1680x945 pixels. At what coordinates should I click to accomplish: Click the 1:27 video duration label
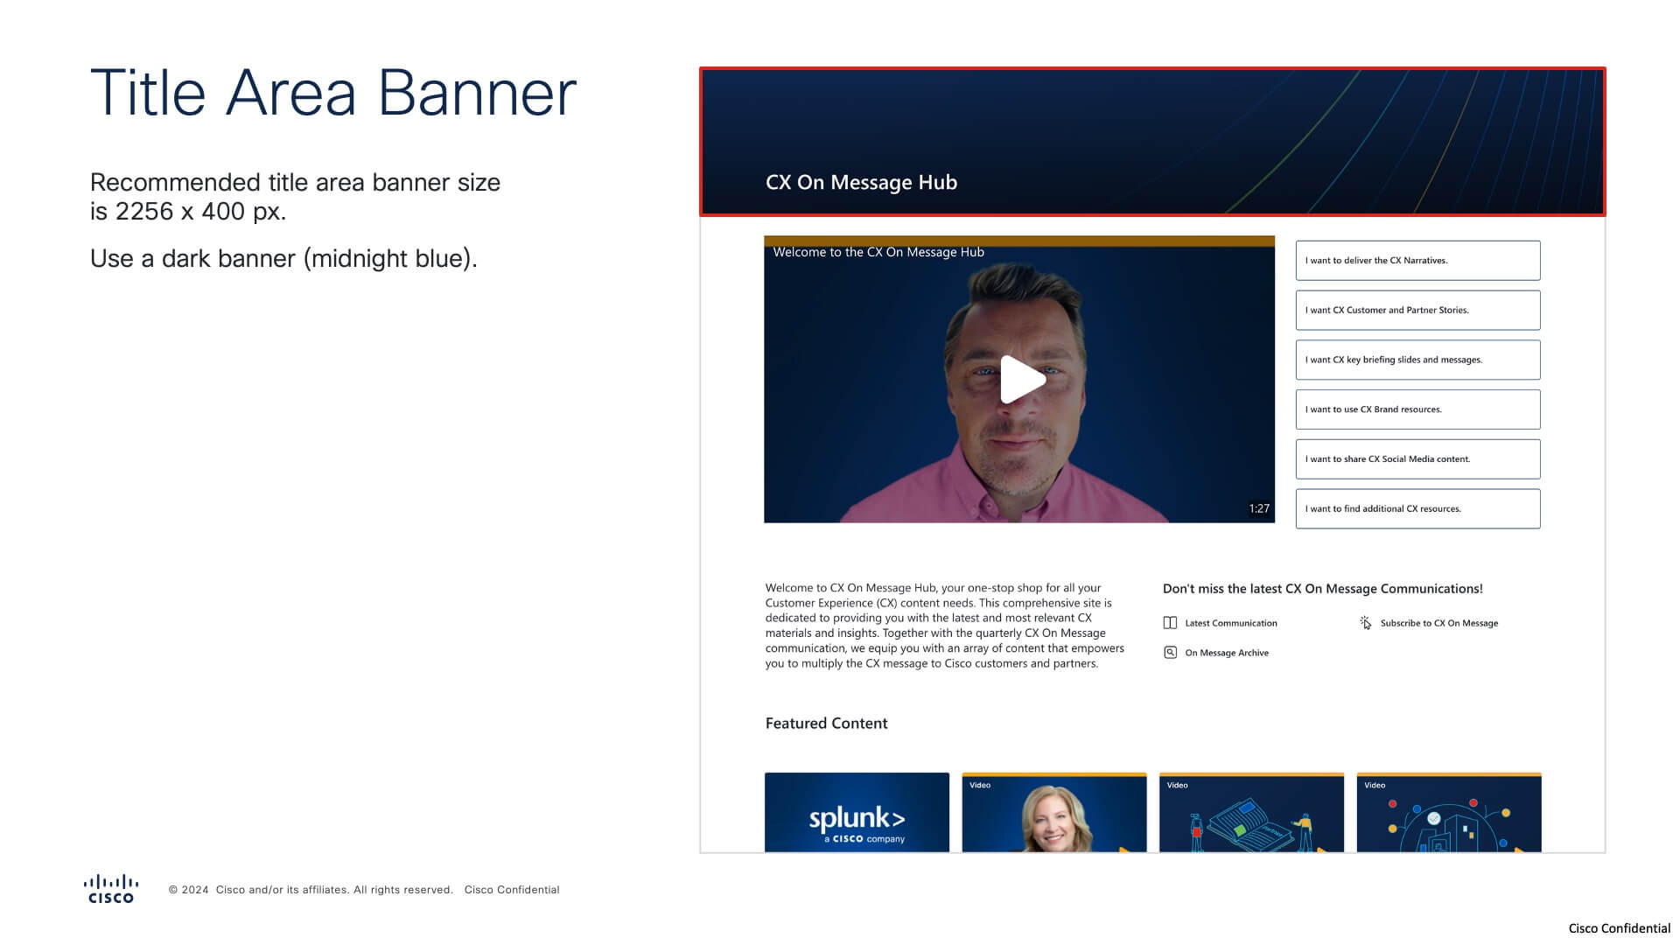tap(1259, 508)
